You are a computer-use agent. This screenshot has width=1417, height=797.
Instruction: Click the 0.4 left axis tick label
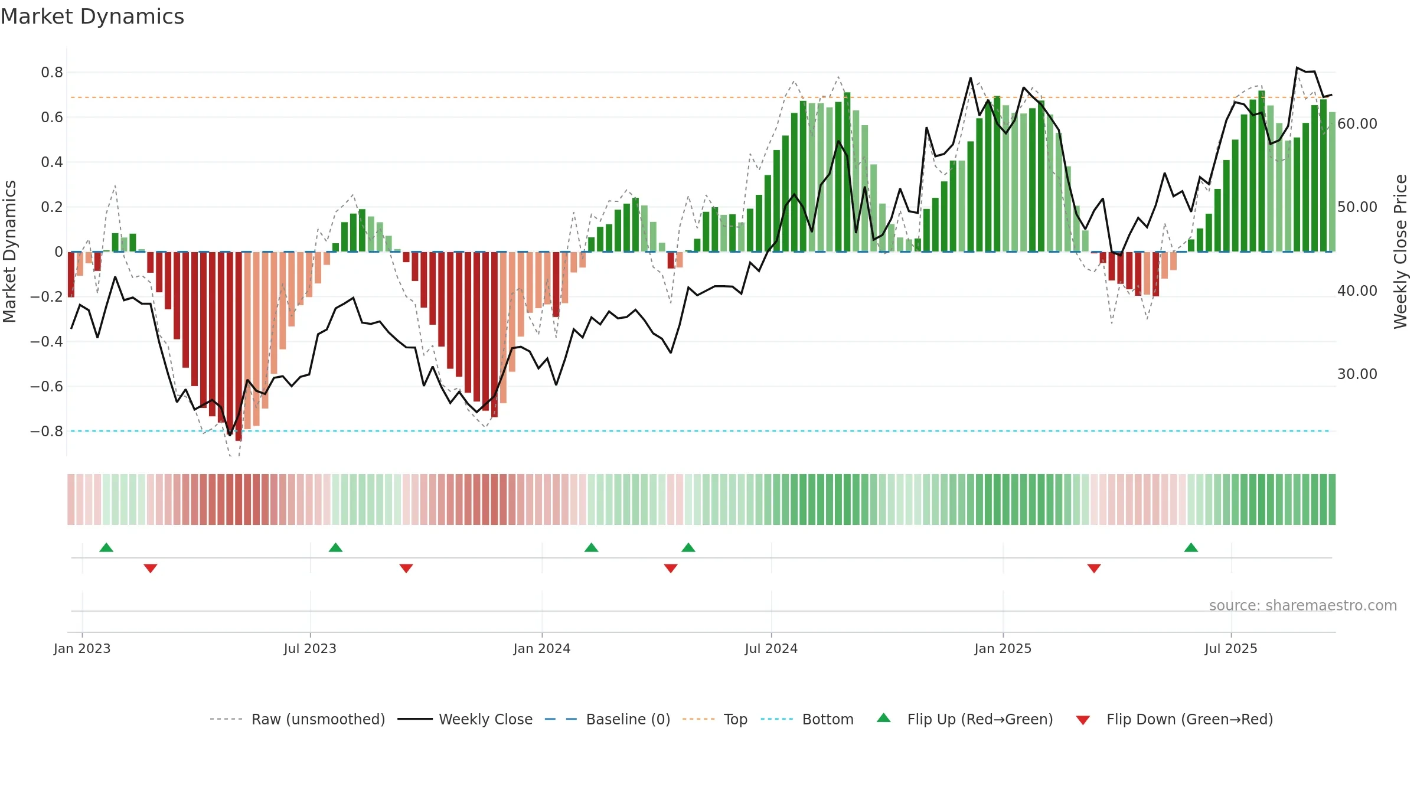52,162
